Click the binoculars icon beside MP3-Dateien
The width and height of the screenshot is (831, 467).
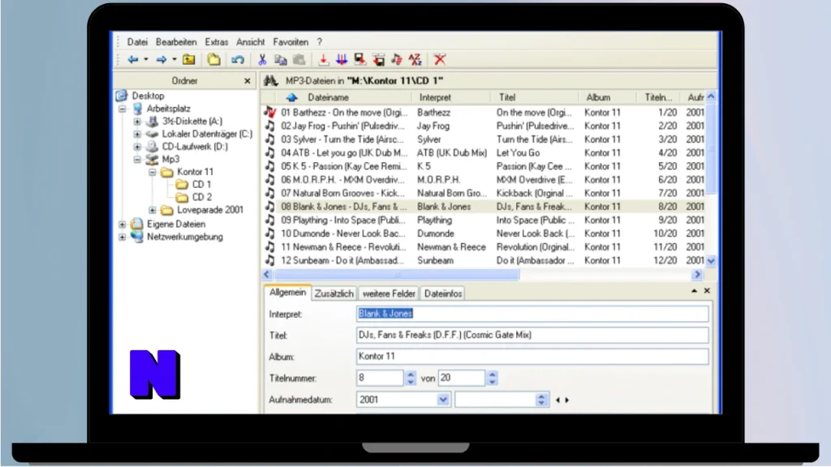click(x=271, y=80)
